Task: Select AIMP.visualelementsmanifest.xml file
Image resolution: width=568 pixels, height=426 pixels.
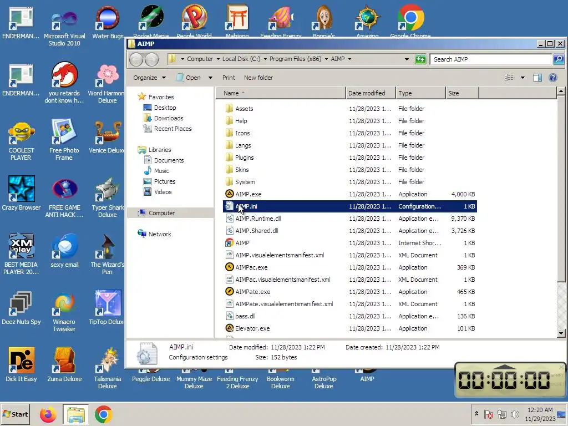Action: pyautogui.click(x=275, y=255)
